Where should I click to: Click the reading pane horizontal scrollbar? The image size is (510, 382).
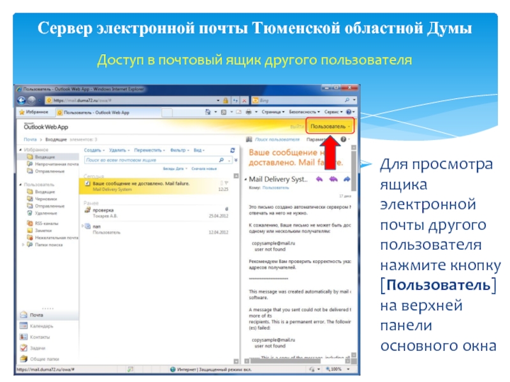[297, 361]
